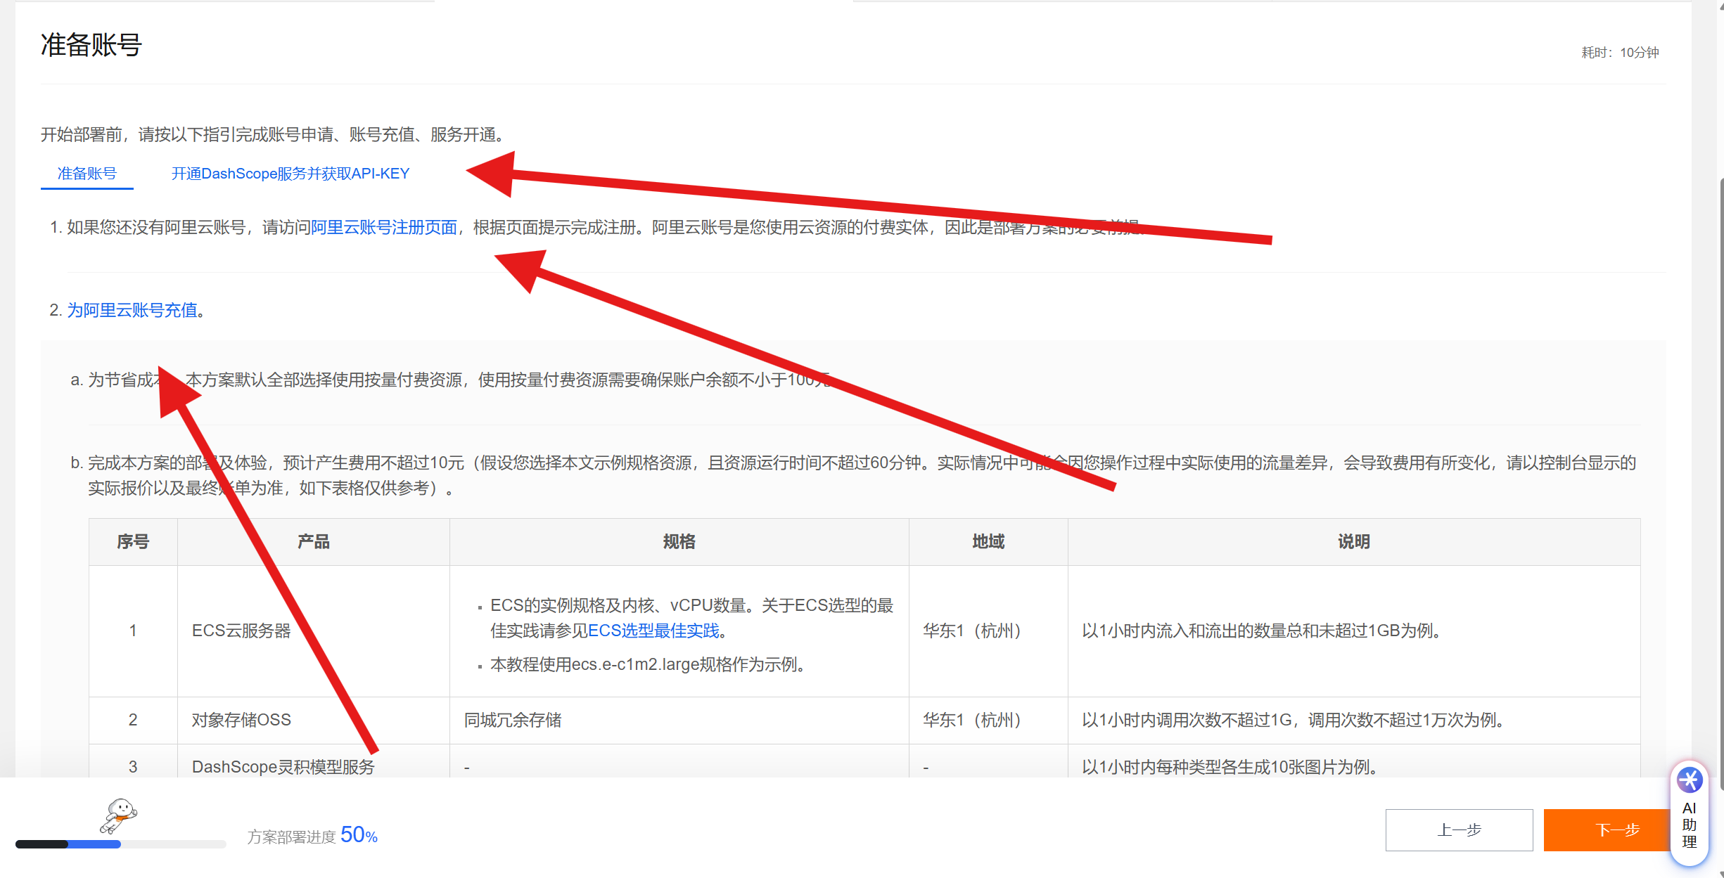The height and width of the screenshot is (878, 1724).
Task: Follow the 为阿里云账号充值 link
Action: pos(132,310)
